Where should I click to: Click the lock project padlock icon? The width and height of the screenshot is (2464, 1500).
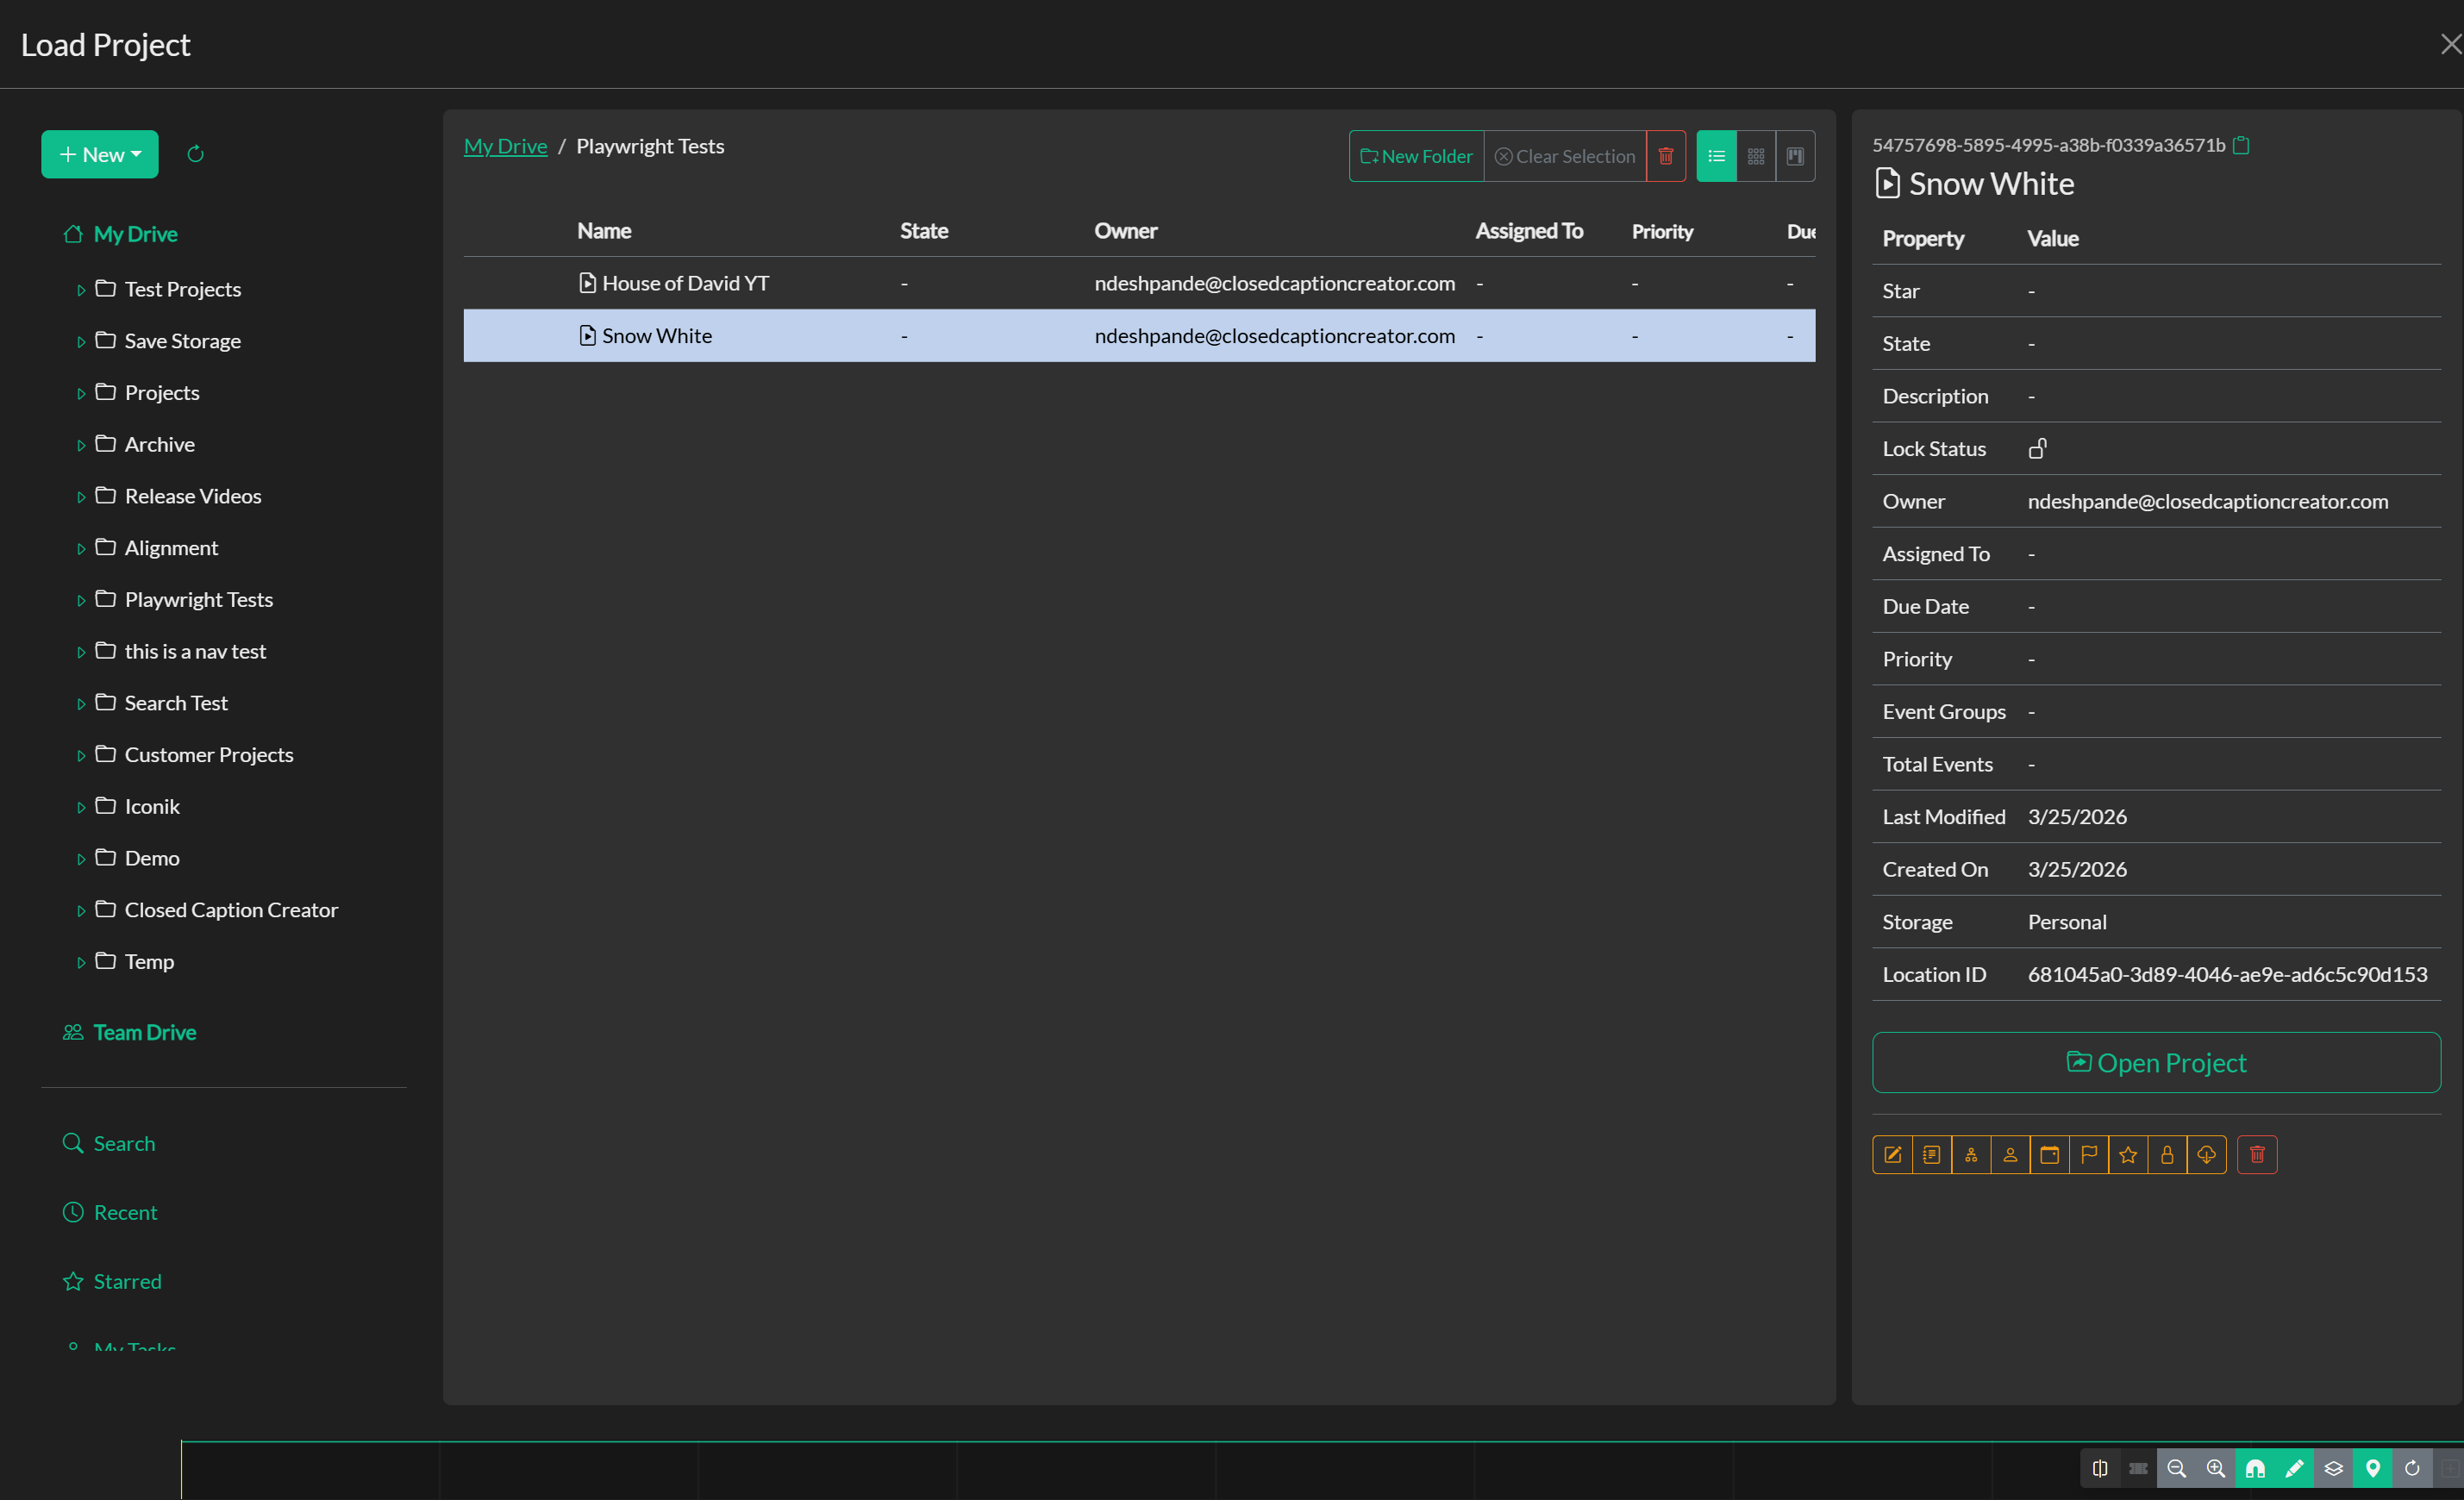2167,1155
